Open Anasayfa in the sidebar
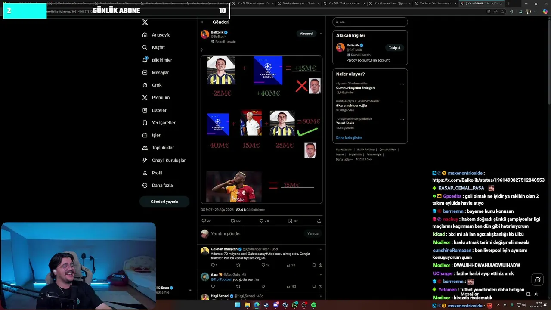 point(157,35)
